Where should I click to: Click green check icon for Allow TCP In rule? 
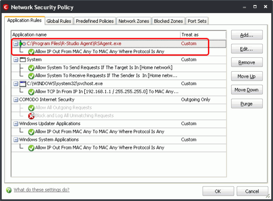(31, 92)
